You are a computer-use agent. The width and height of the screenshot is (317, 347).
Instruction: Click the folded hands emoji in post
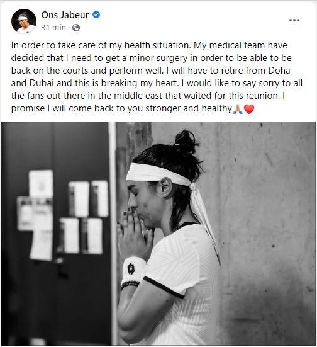[x=238, y=109]
